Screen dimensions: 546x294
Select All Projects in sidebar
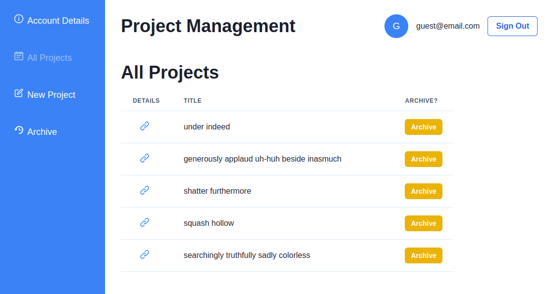point(50,58)
